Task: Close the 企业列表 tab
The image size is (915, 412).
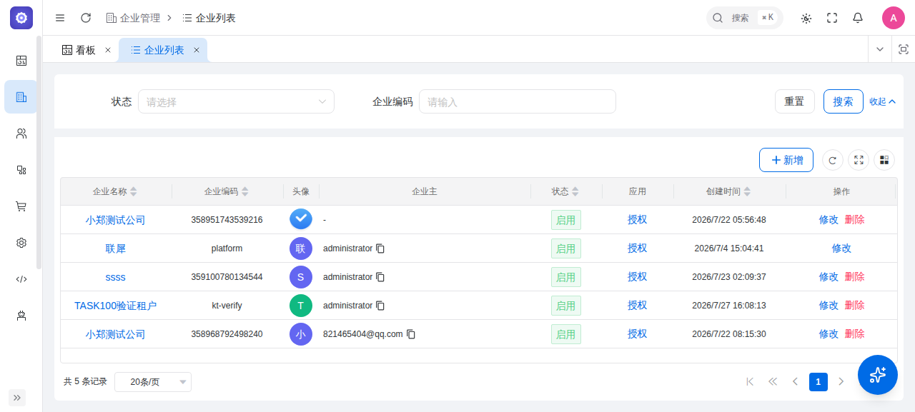Action: click(197, 50)
